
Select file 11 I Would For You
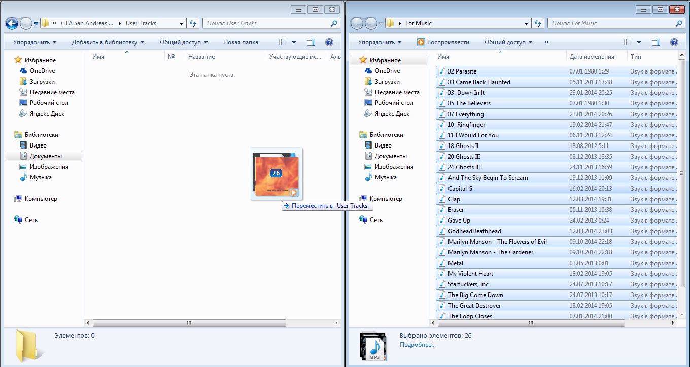(557, 135)
